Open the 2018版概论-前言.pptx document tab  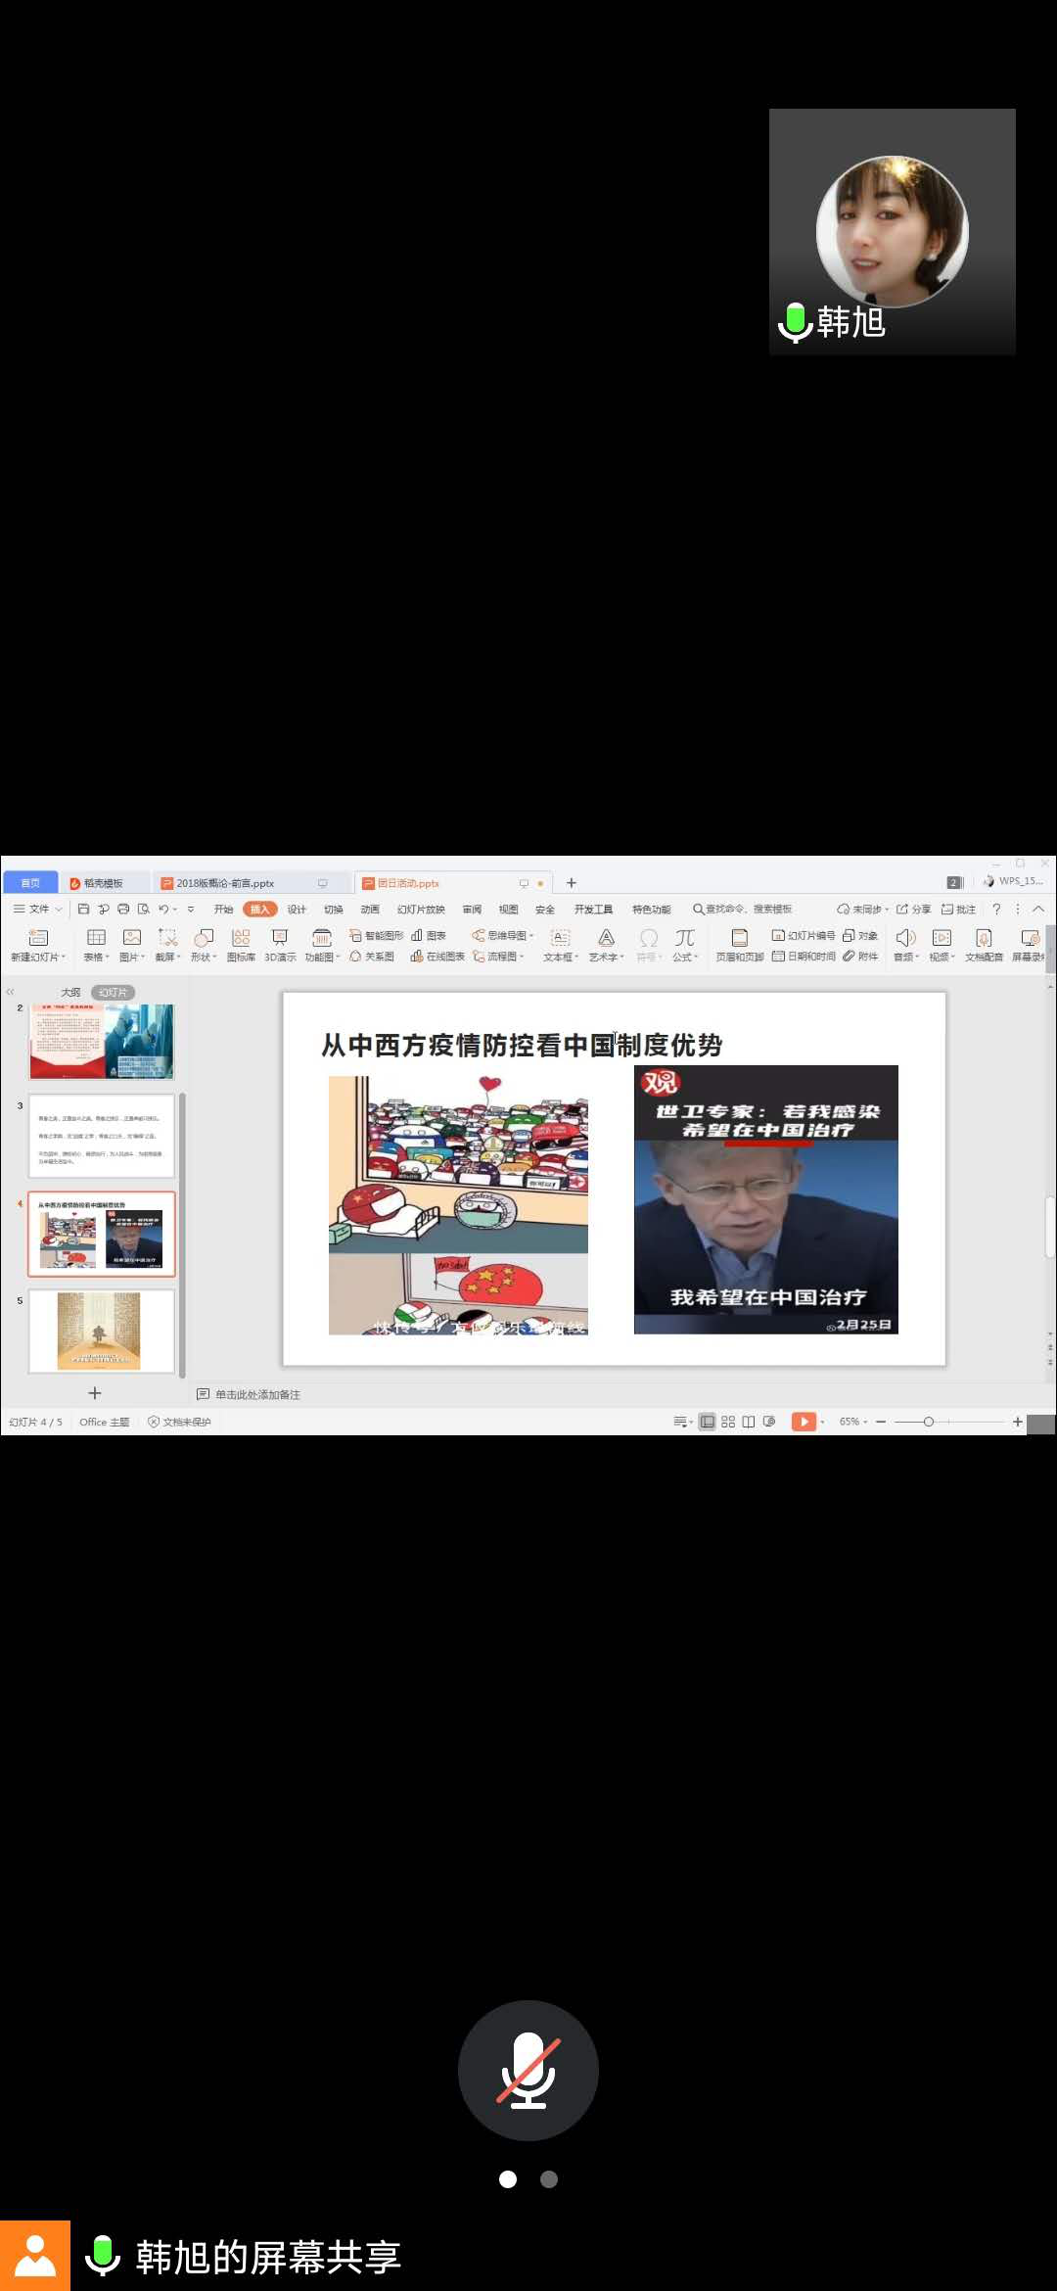(x=225, y=883)
